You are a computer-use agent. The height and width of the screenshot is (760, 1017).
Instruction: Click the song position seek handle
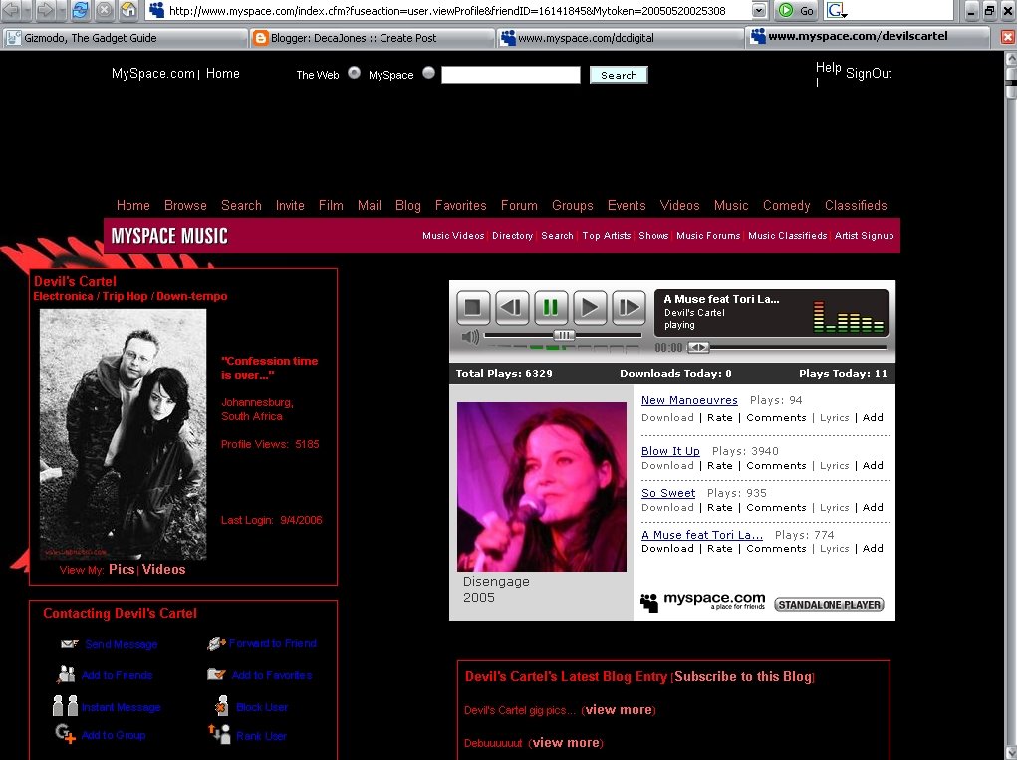698,347
